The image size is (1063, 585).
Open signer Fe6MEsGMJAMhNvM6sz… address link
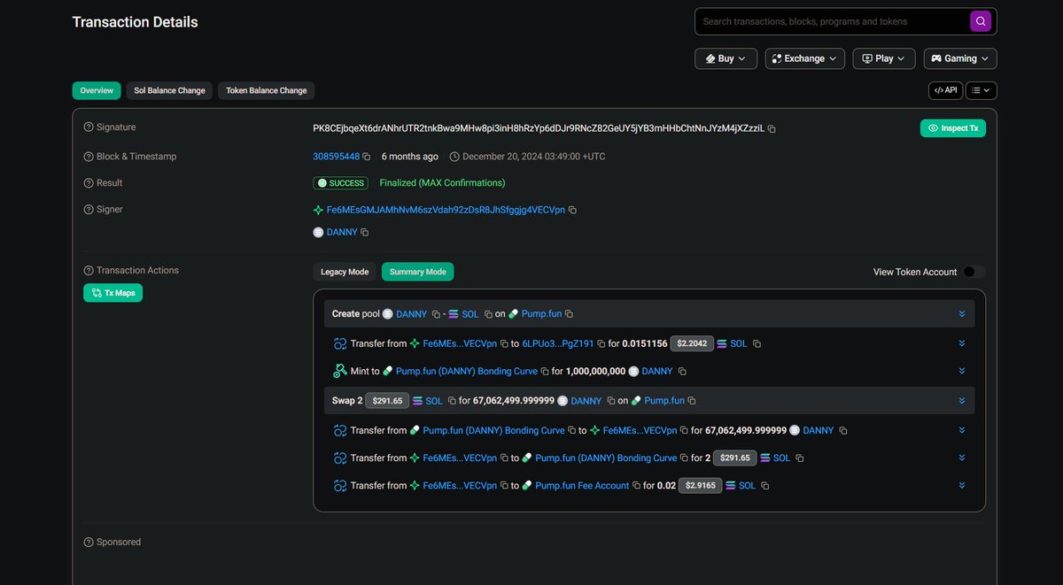click(446, 210)
